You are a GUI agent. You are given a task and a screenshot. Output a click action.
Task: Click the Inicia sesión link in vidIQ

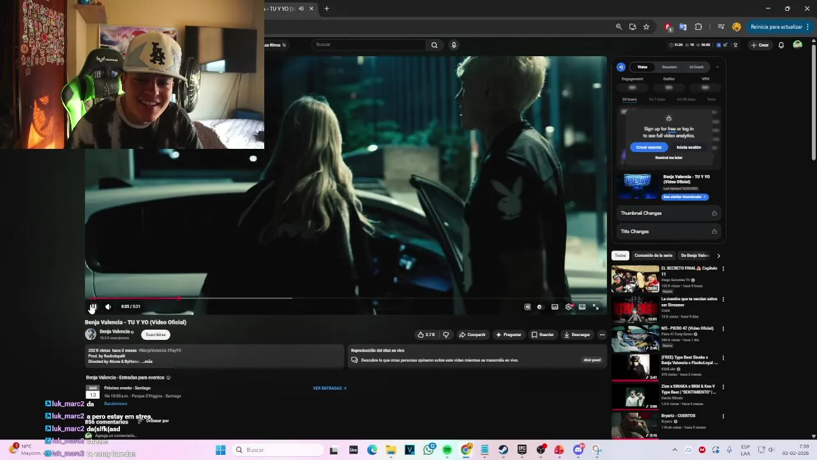(689, 147)
